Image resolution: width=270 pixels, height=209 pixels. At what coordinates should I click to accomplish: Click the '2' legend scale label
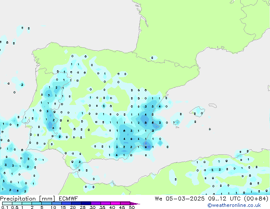point(32,207)
